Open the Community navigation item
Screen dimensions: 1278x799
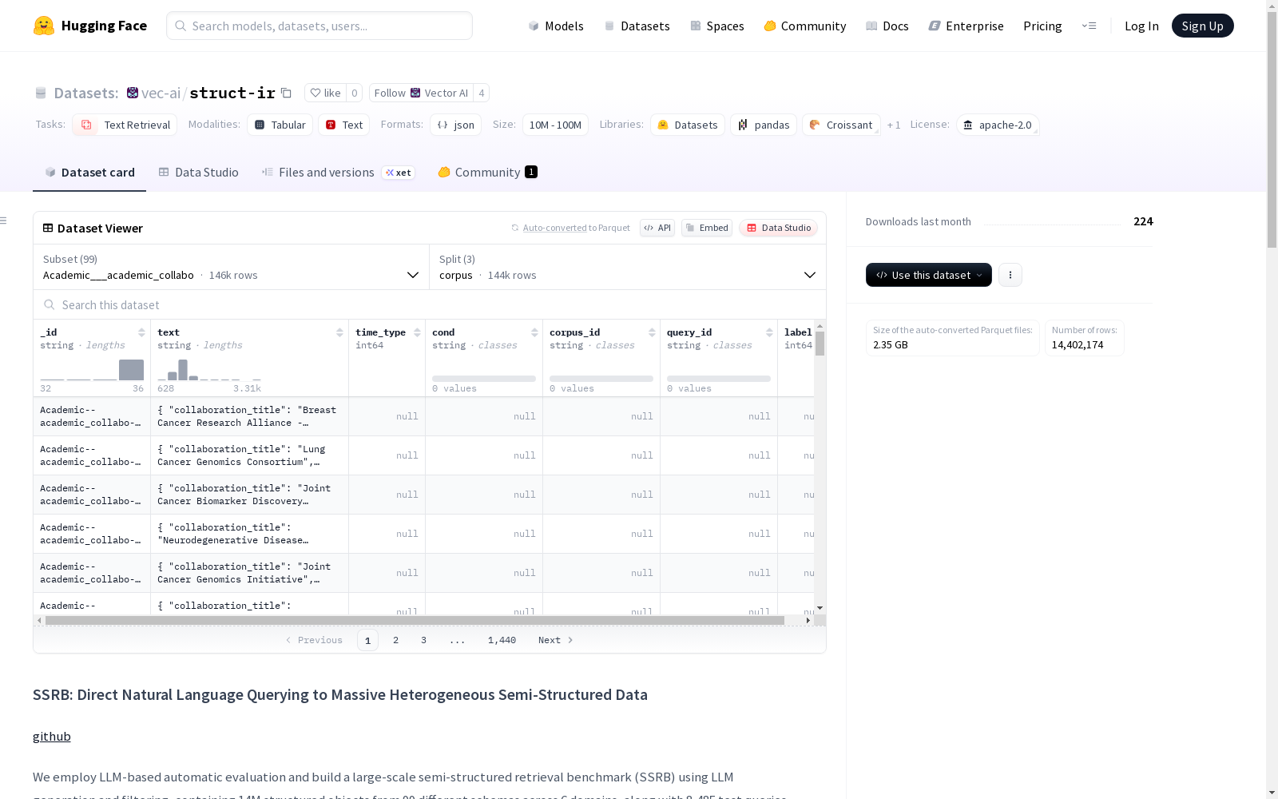[805, 26]
